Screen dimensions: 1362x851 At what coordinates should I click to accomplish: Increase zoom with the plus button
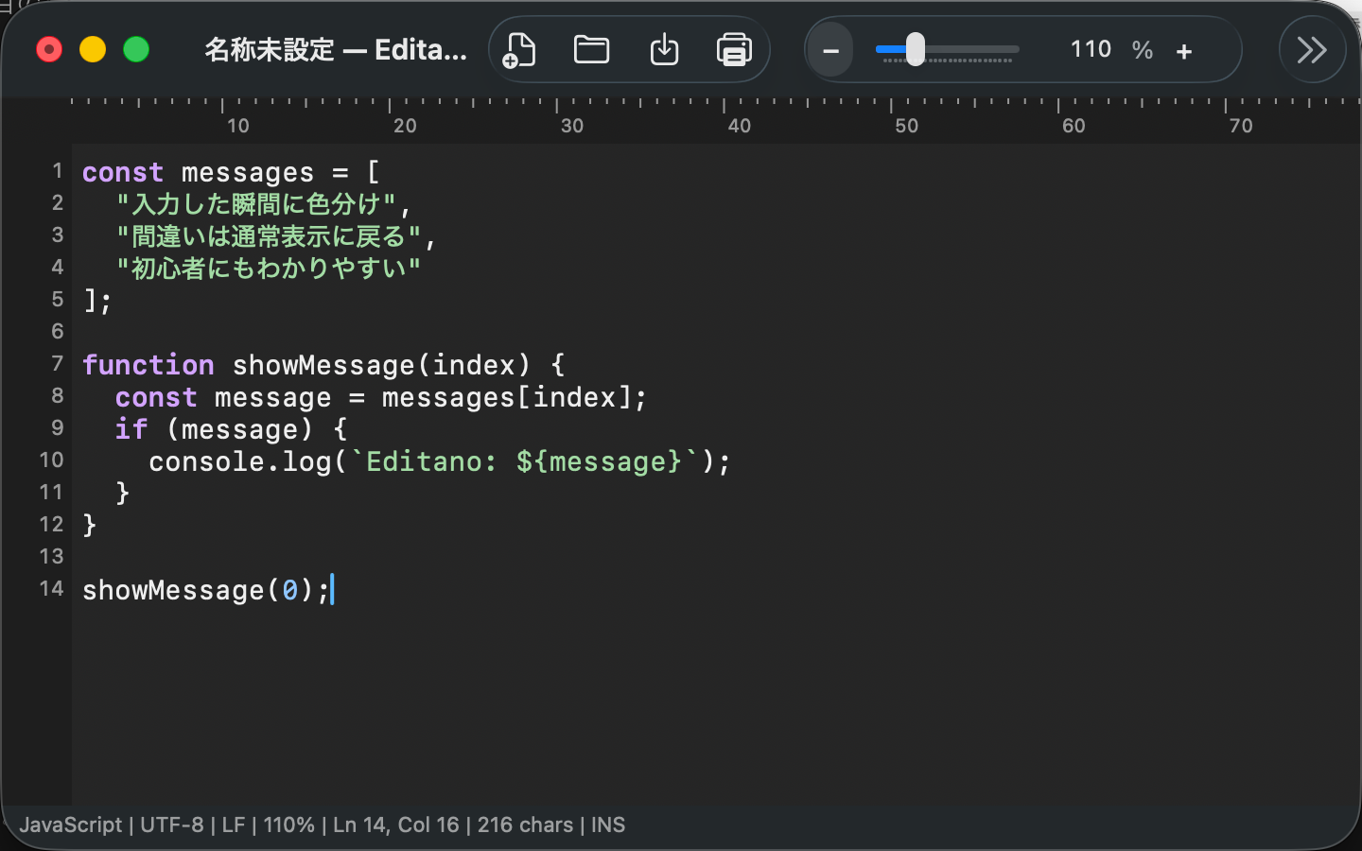[1183, 51]
